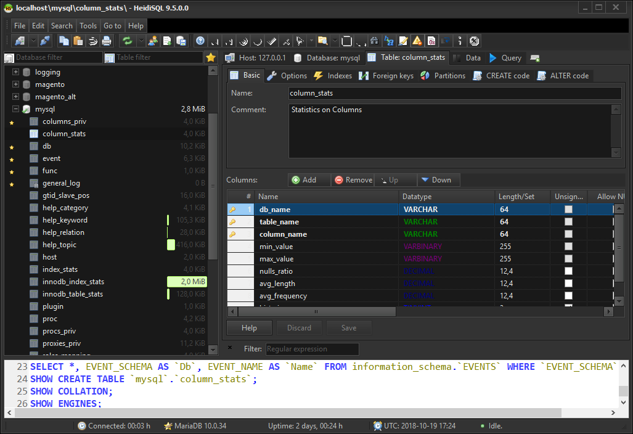Click the Replace text 'ba' icon
Screen dimensions: 633x434
[389, 41]
